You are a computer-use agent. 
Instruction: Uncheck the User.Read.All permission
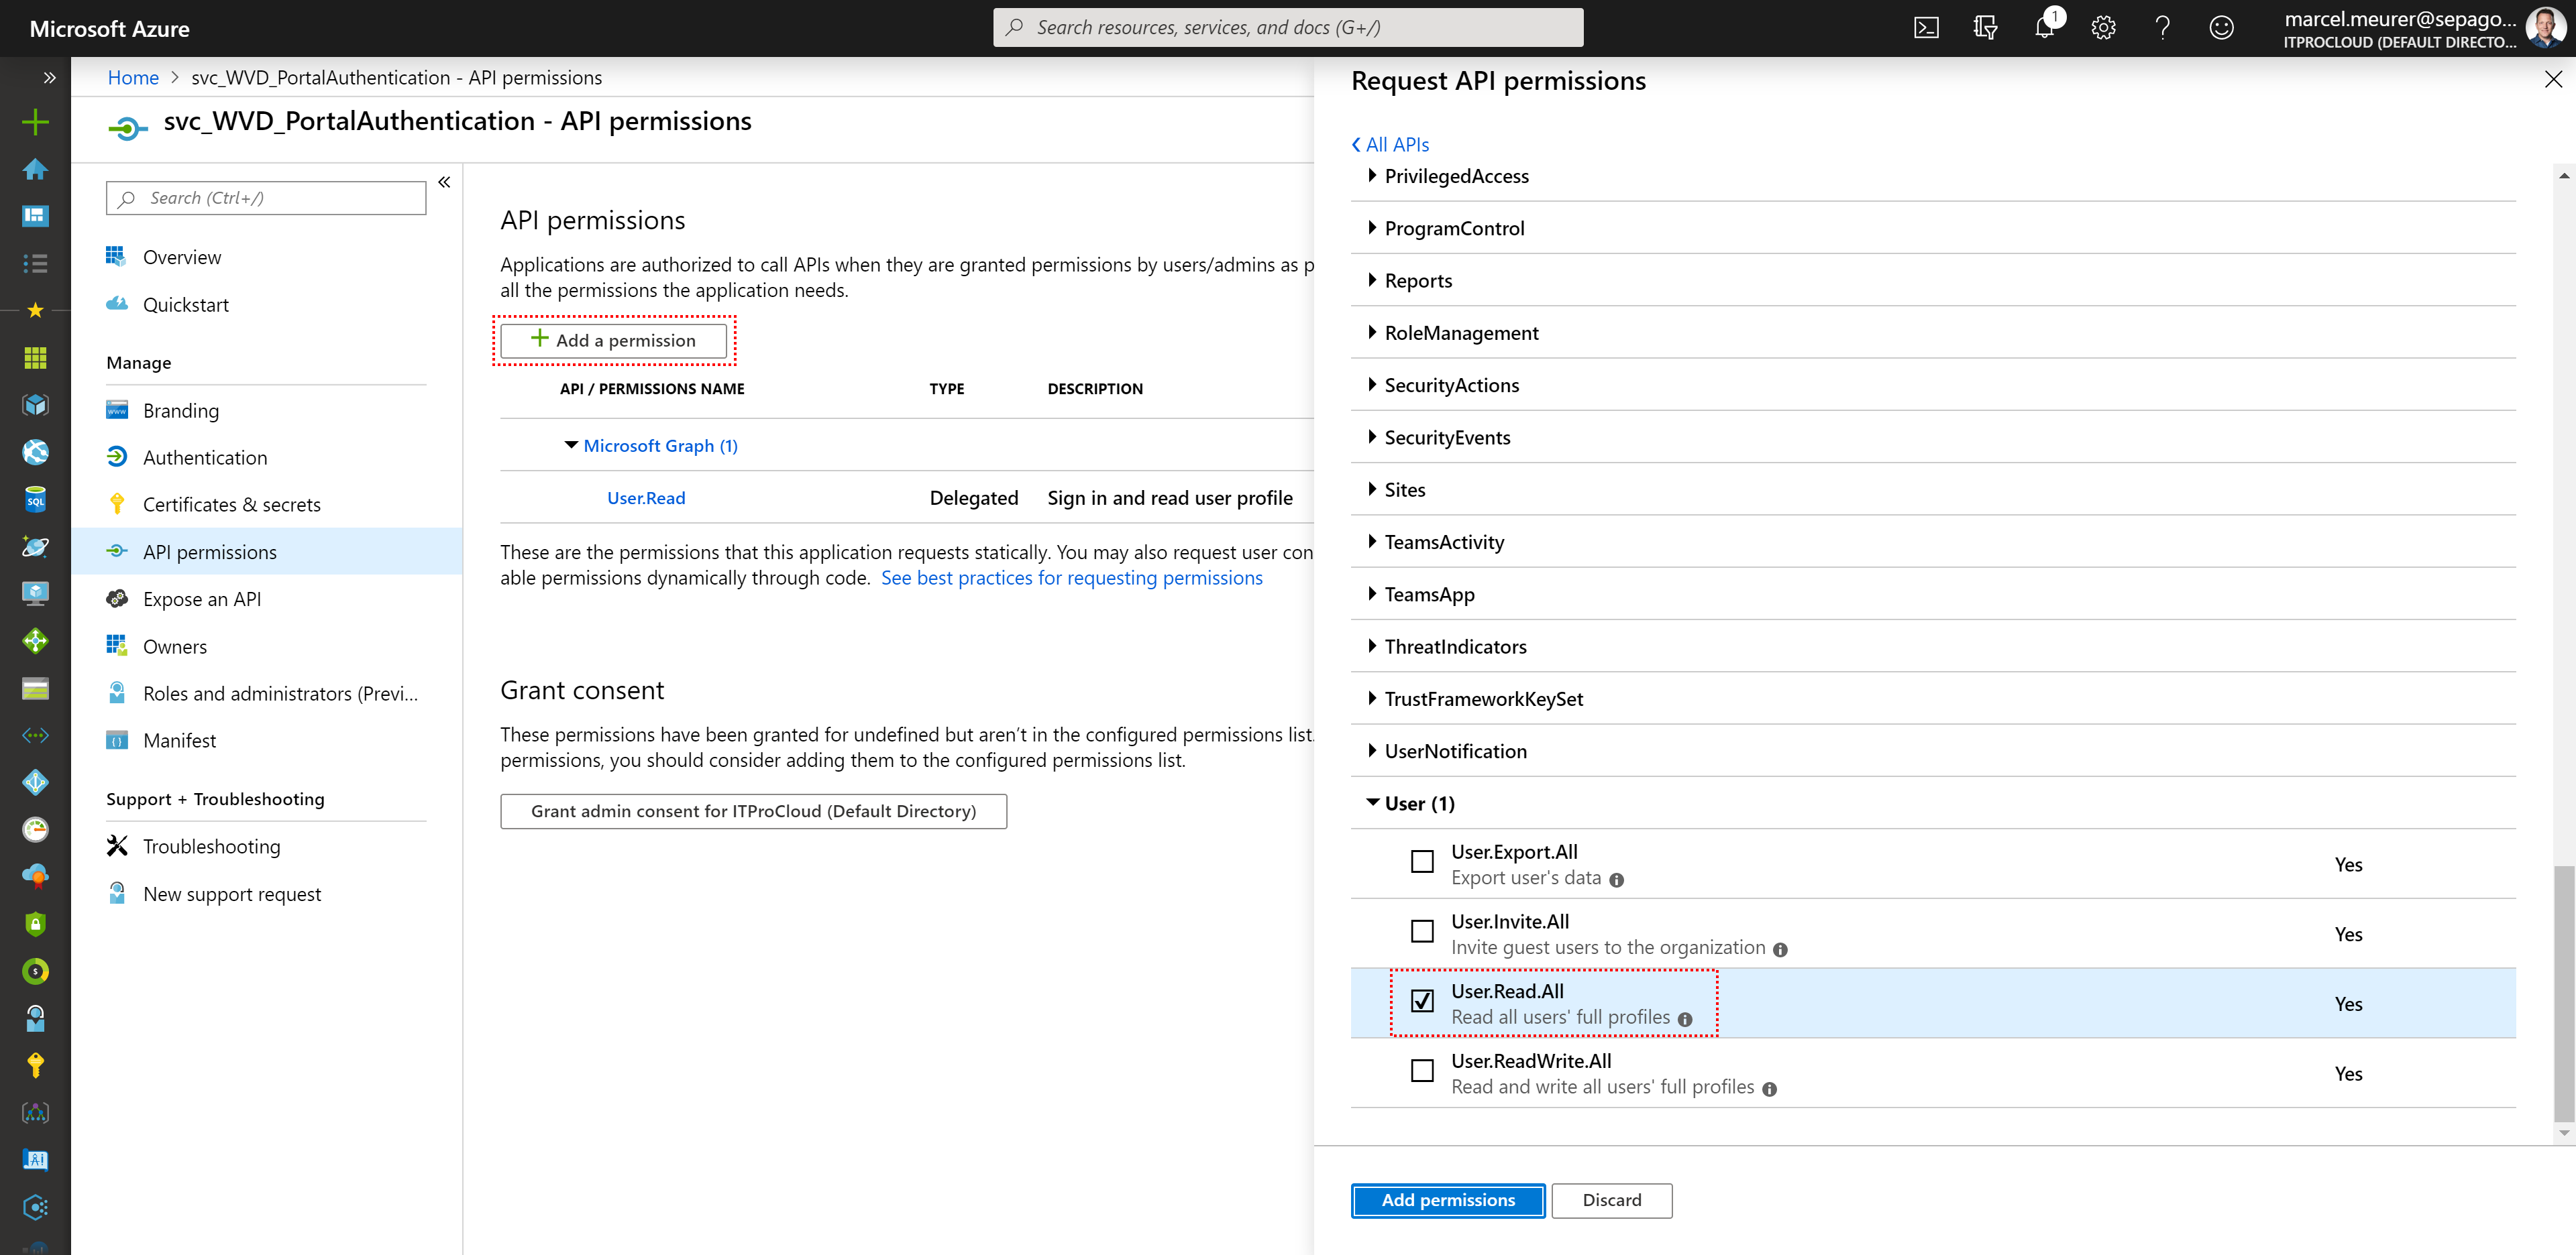click(x=1421, y=1001)
